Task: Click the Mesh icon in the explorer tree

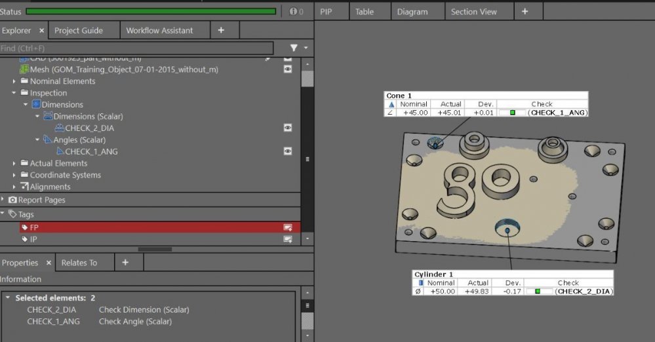Action: [x=25, y=69]
